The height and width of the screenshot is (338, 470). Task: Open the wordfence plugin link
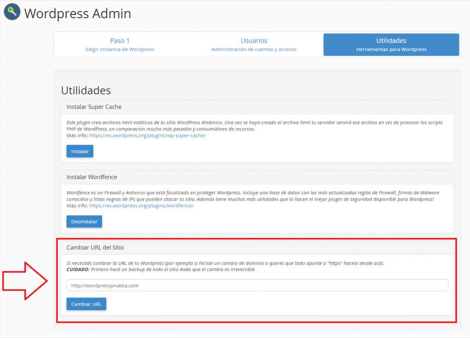tap(141, 206)
